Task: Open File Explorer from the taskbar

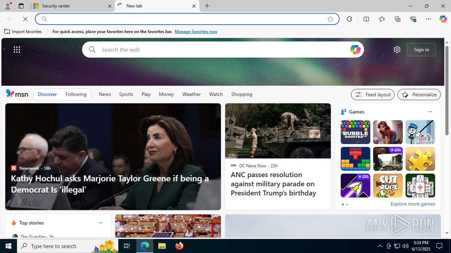Action: (x=162, y=246)
